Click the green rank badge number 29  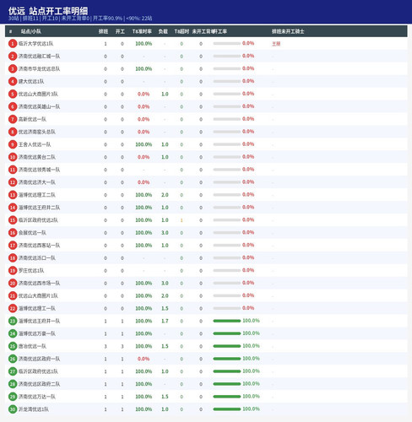coord(13,397)
